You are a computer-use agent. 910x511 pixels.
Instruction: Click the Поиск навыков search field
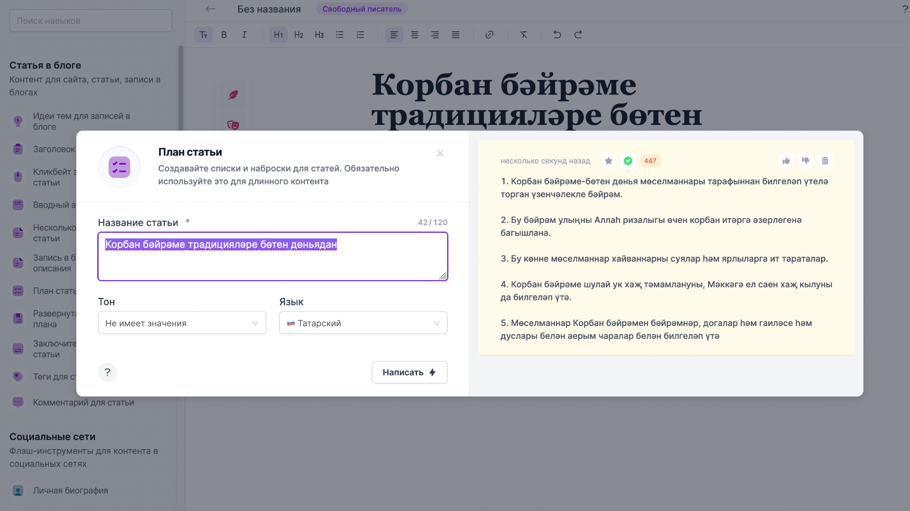91,21
